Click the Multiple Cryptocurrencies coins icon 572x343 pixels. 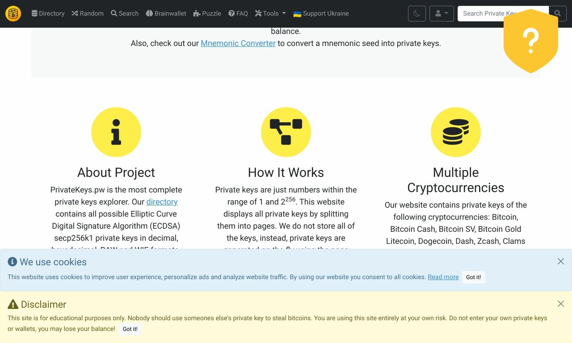pyautogui.click(x=456, y=132)
